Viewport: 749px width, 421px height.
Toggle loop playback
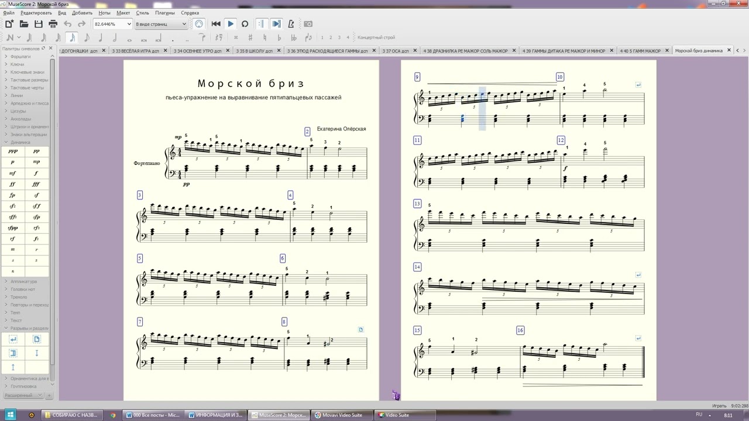pyautogui.click(x=245, y=24)
